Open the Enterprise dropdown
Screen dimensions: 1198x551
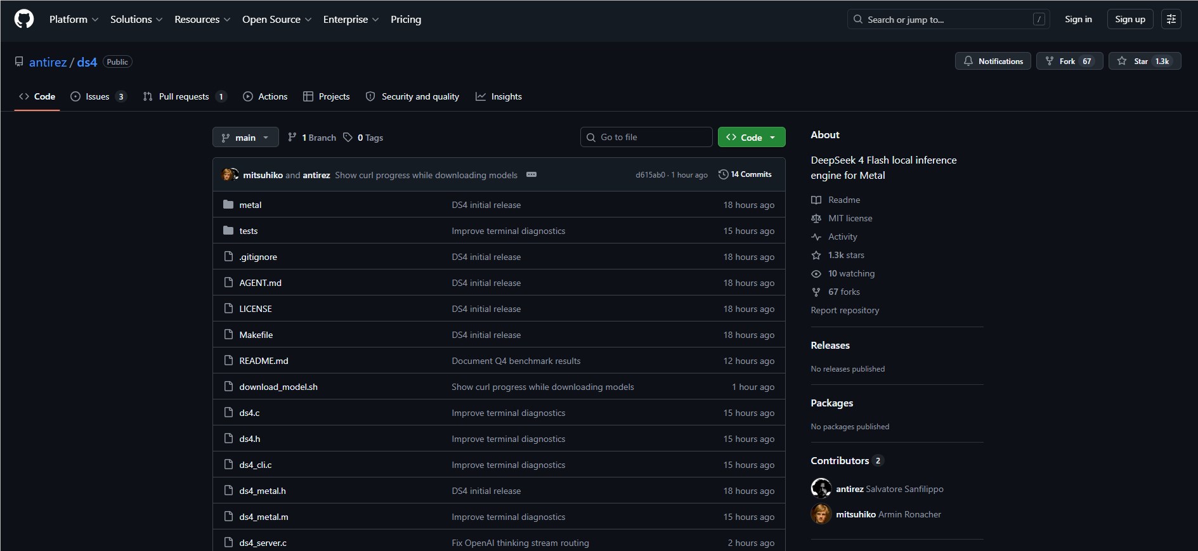click(x=351, y=19)
